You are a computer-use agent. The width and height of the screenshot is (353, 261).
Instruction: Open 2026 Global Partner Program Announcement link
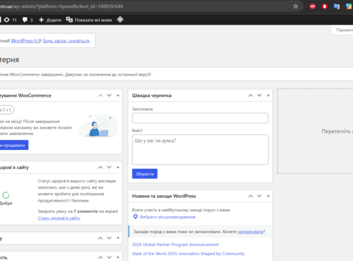tap(175, 245)
